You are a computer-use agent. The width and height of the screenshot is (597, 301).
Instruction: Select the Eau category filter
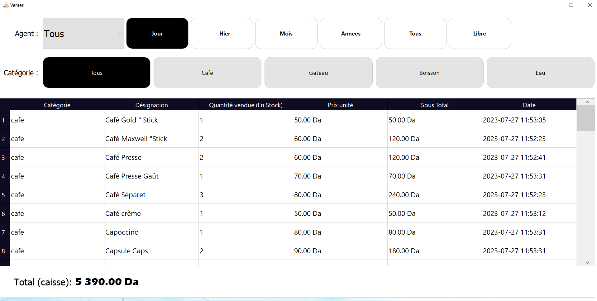point(540,73)
